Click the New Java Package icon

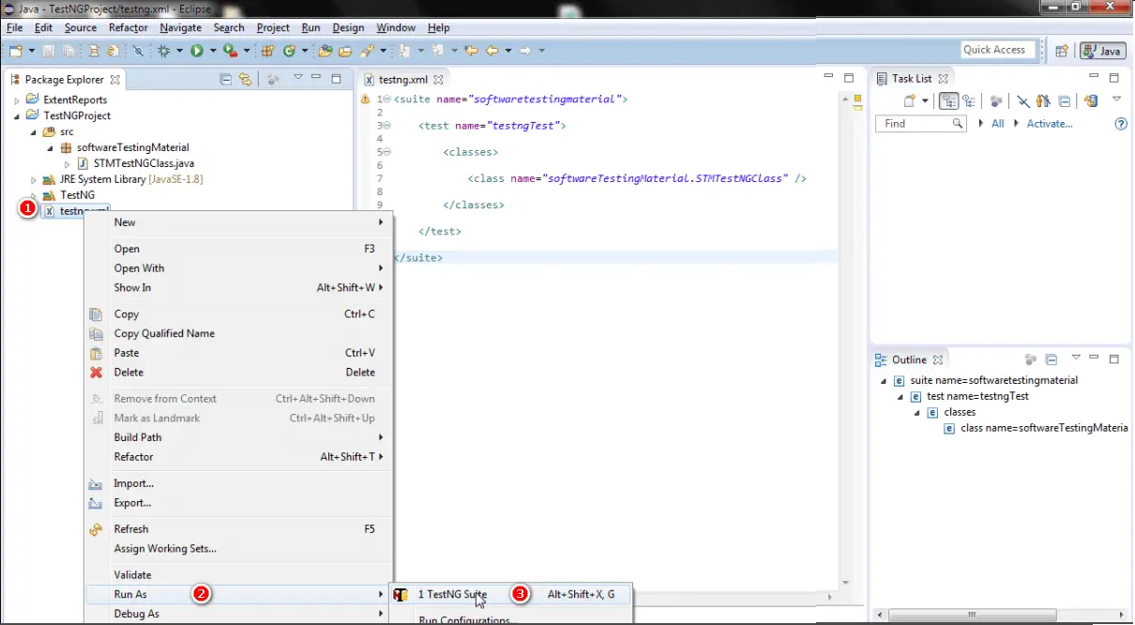pos(267,51)
